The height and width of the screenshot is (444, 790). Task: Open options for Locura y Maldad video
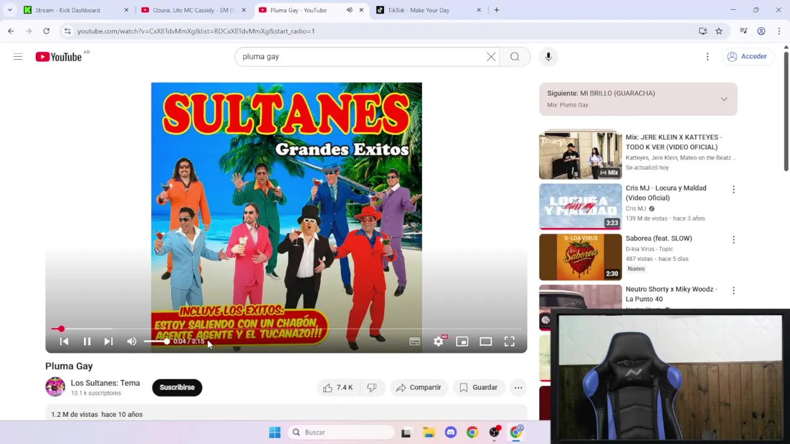coord(733,189)
